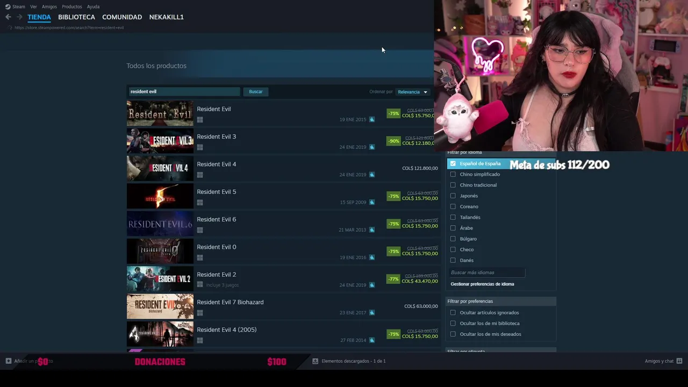Open the Resident Evil 2 thumbnail
688x387 pixels.
160,279
